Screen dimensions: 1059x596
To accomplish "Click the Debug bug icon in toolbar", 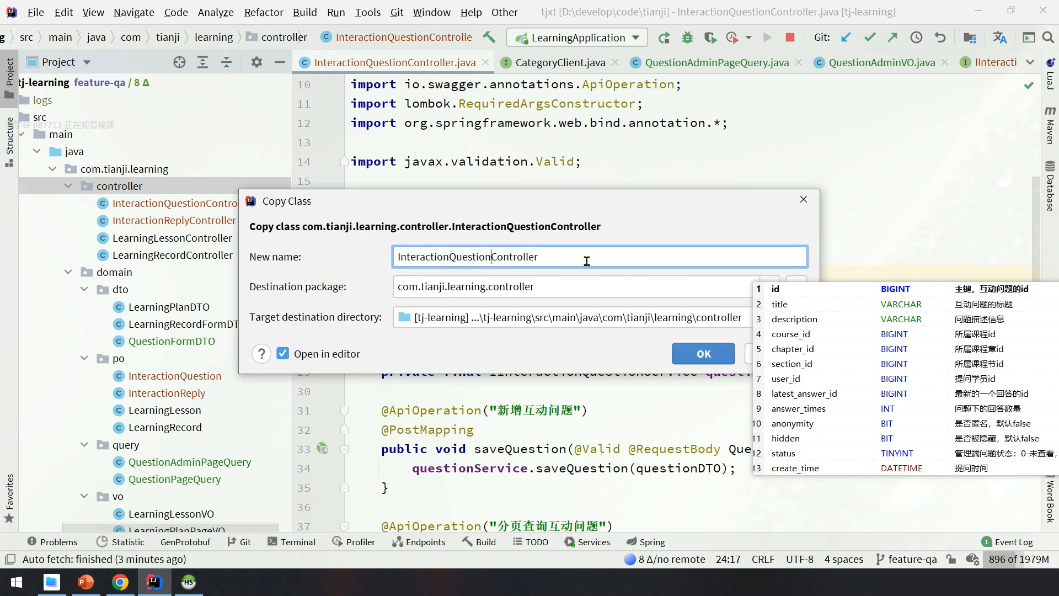I will [x=687, y=38].
